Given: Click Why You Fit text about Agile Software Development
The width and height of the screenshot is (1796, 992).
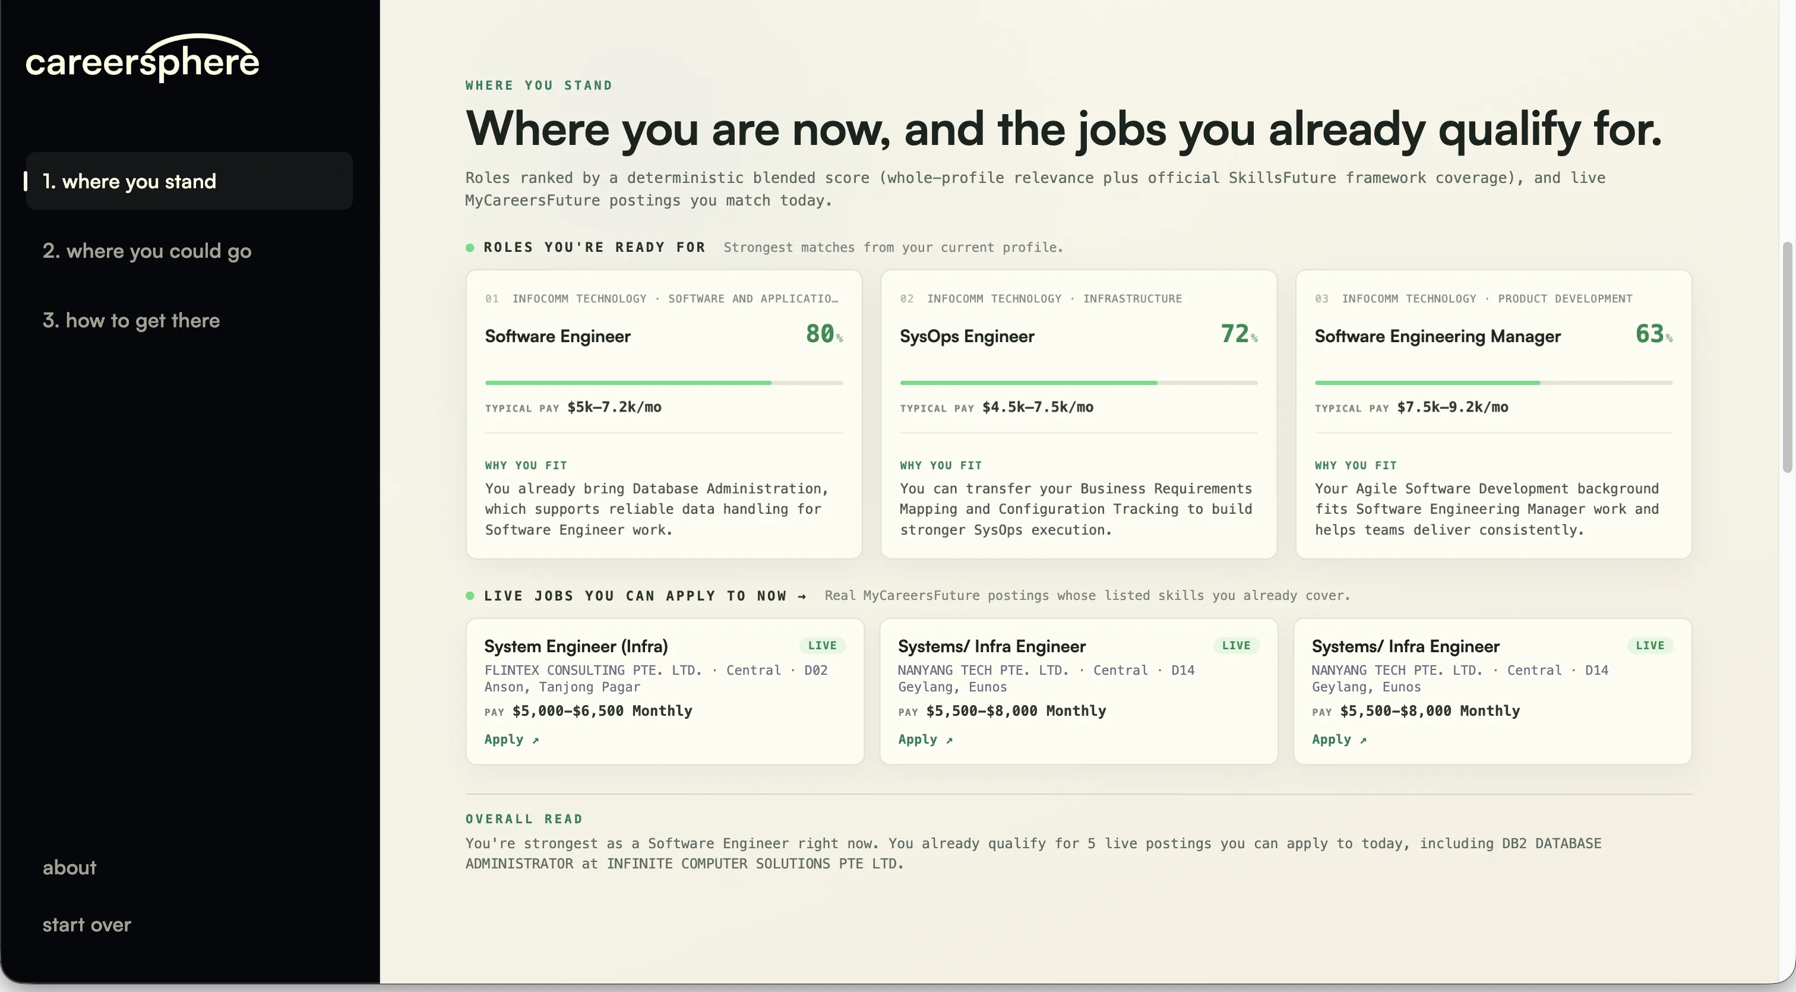Looking at the screenshot, I should (x=1487, y=510).
